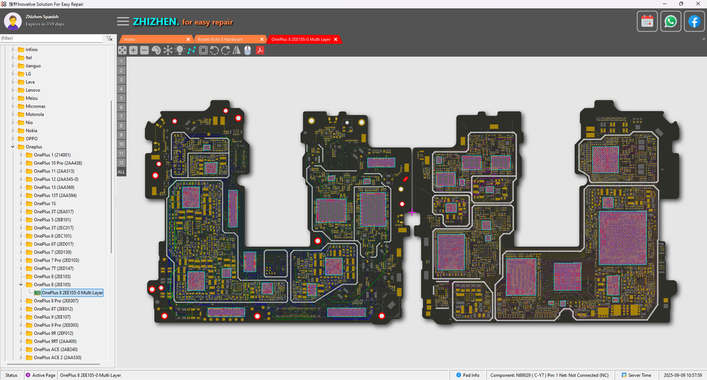
Task: Open the WhatsApp contact icon
Action: pyautogui.click(x=671, y=22)
